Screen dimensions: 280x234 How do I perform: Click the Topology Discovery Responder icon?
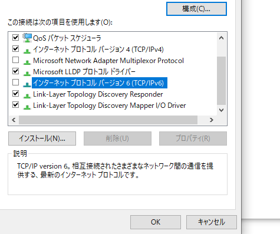[x=27, y=95]
